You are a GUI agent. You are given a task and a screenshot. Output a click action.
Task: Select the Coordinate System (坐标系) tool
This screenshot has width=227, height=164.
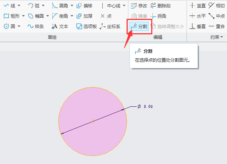coord(110,27)
